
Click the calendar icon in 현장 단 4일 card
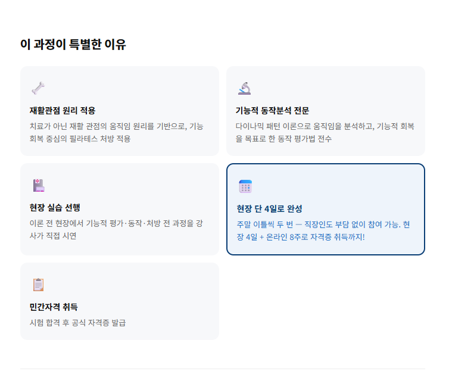coord(245,186)
